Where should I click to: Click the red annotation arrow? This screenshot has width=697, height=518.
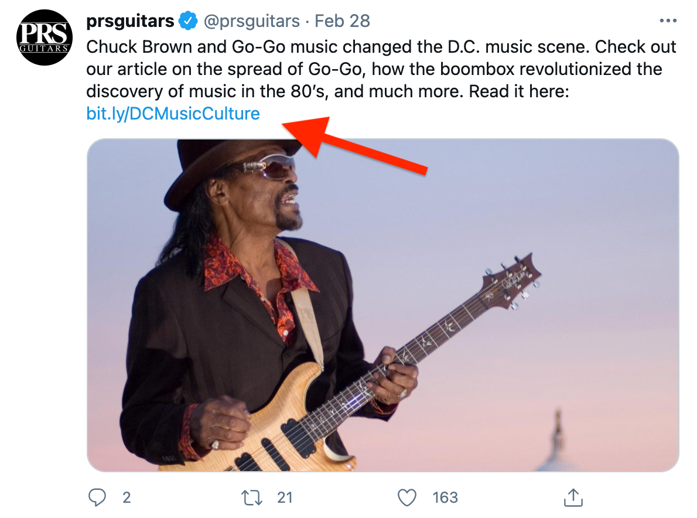(357, 141)
